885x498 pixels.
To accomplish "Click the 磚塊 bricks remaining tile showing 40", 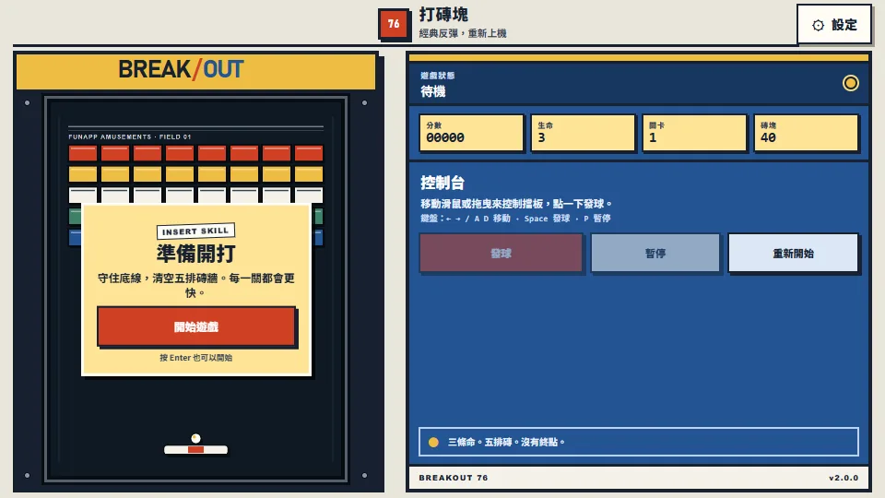I will pos(806,133).
